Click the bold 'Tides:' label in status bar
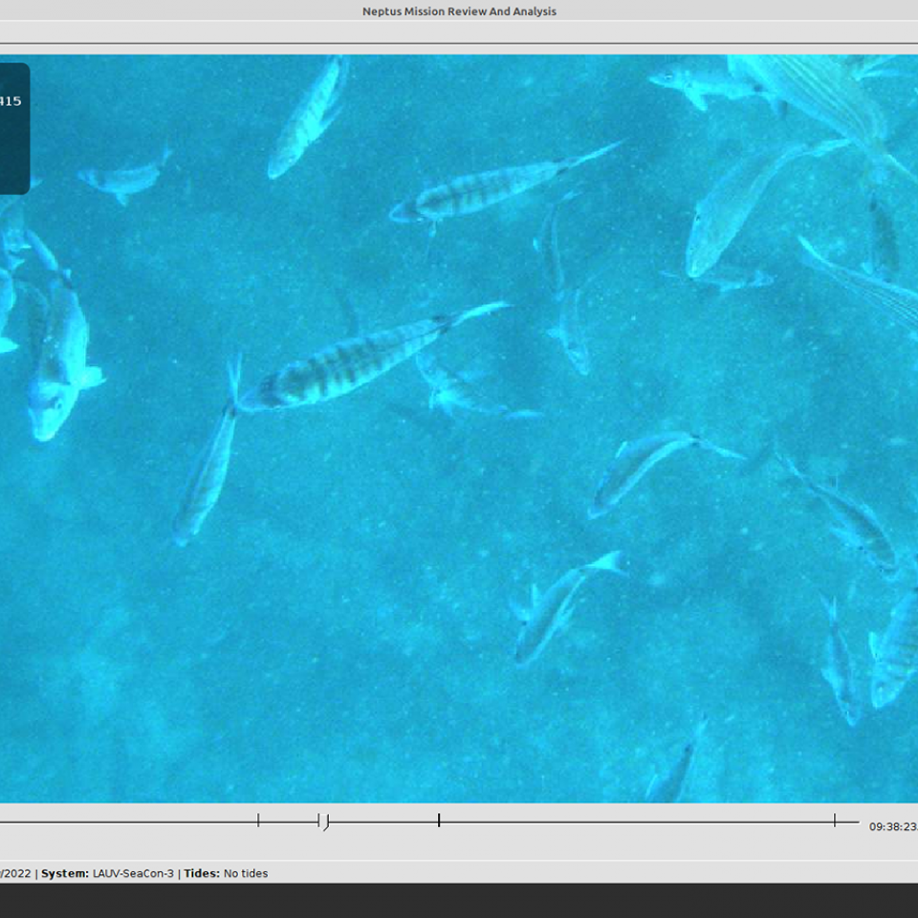The height and width of the screenshot is (918, 918). pyautogui.click(x=201, y=873)
